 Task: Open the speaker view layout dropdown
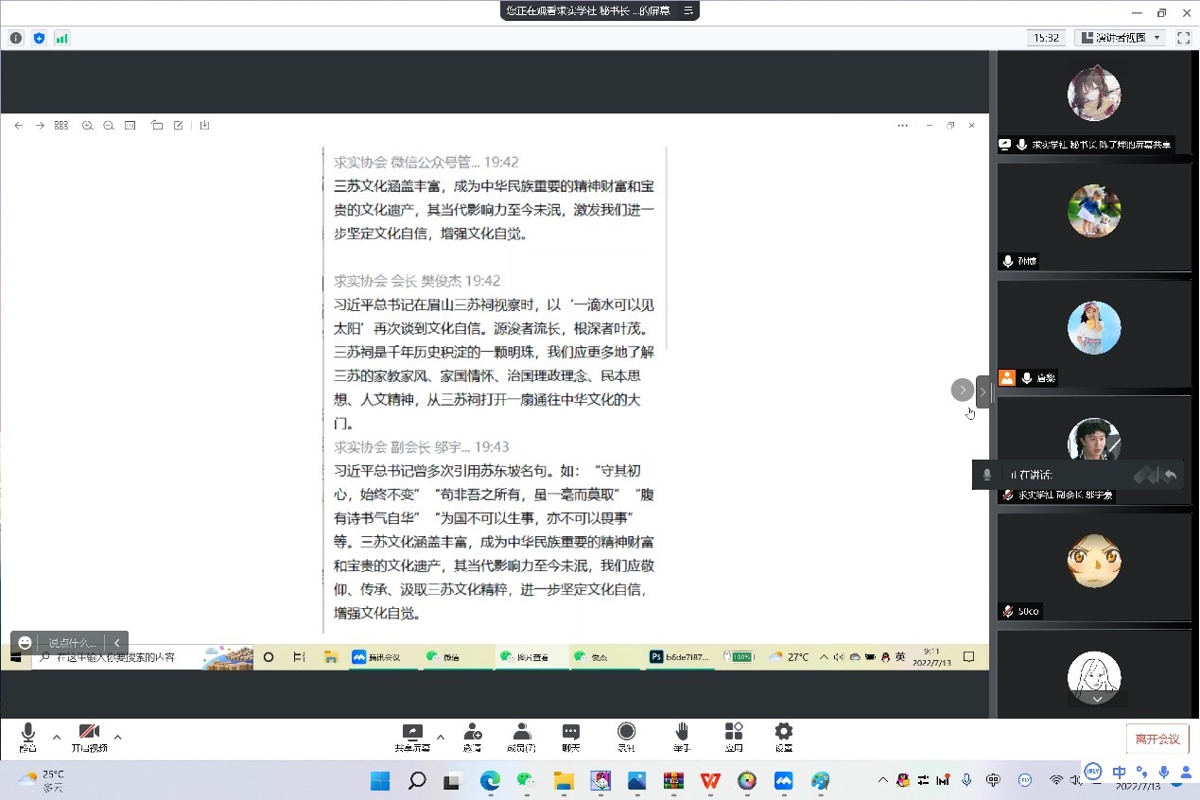1120,38
